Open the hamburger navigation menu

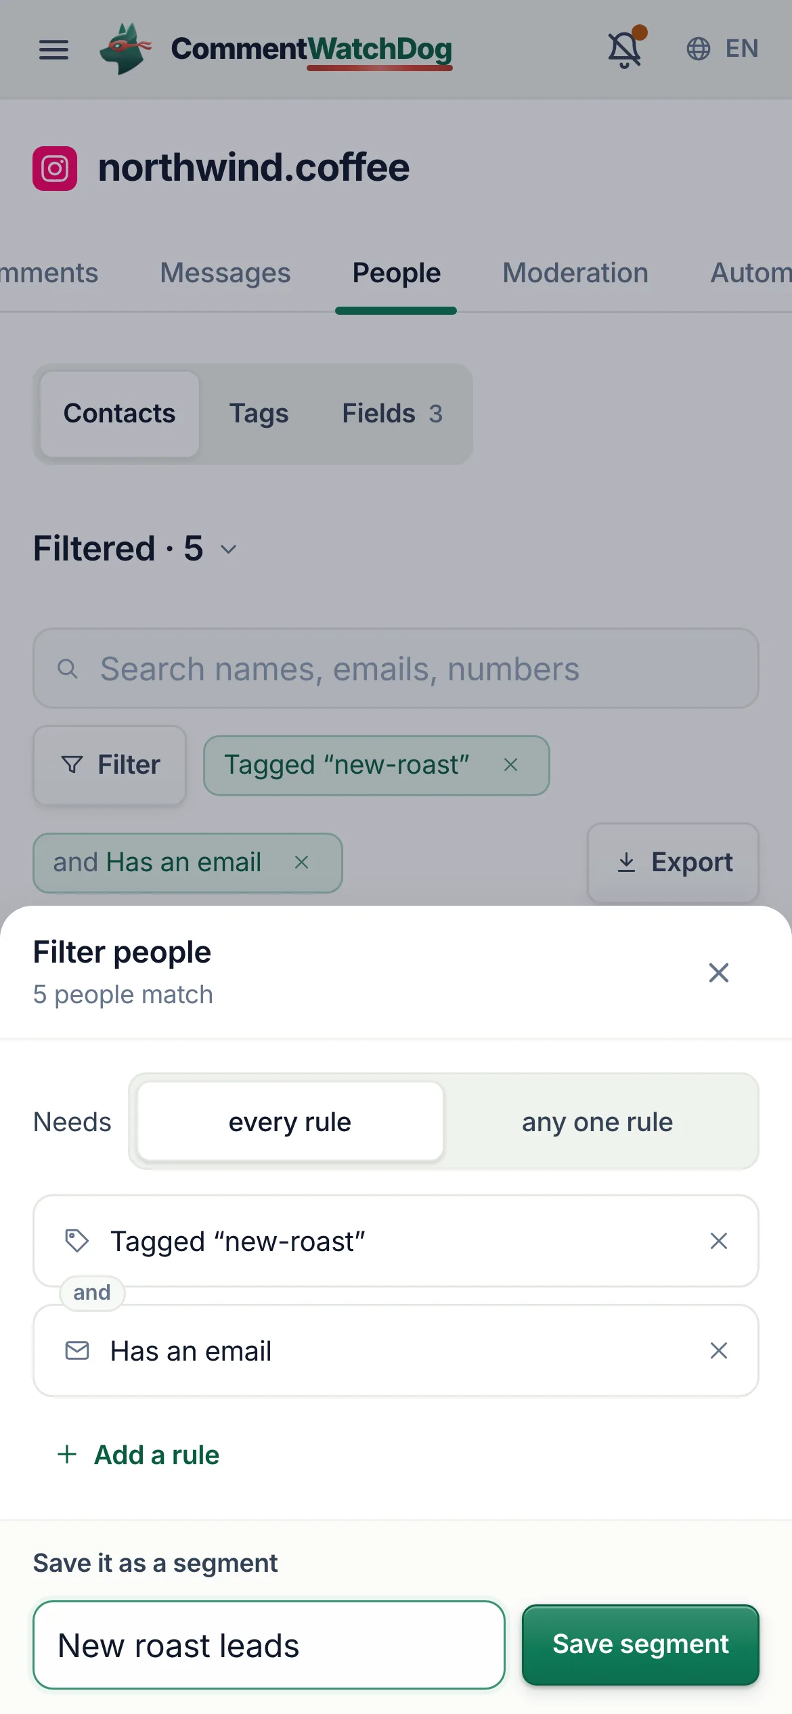click(x=53, y=49)
